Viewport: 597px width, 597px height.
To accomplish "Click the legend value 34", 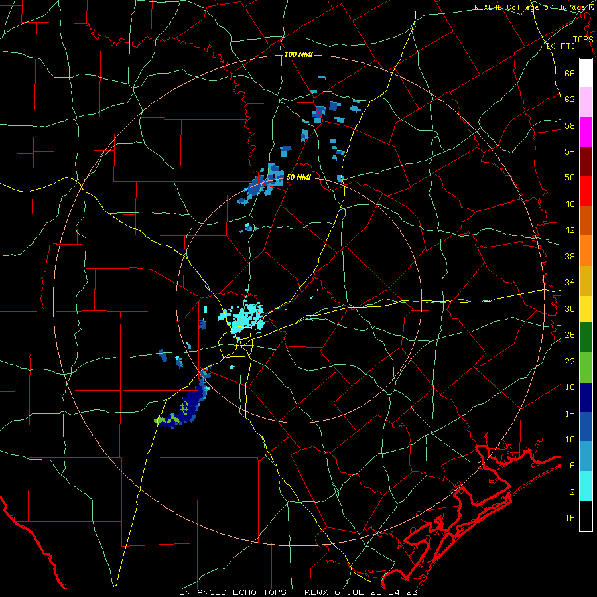I will pyautogui.click(x=570, y=282).
